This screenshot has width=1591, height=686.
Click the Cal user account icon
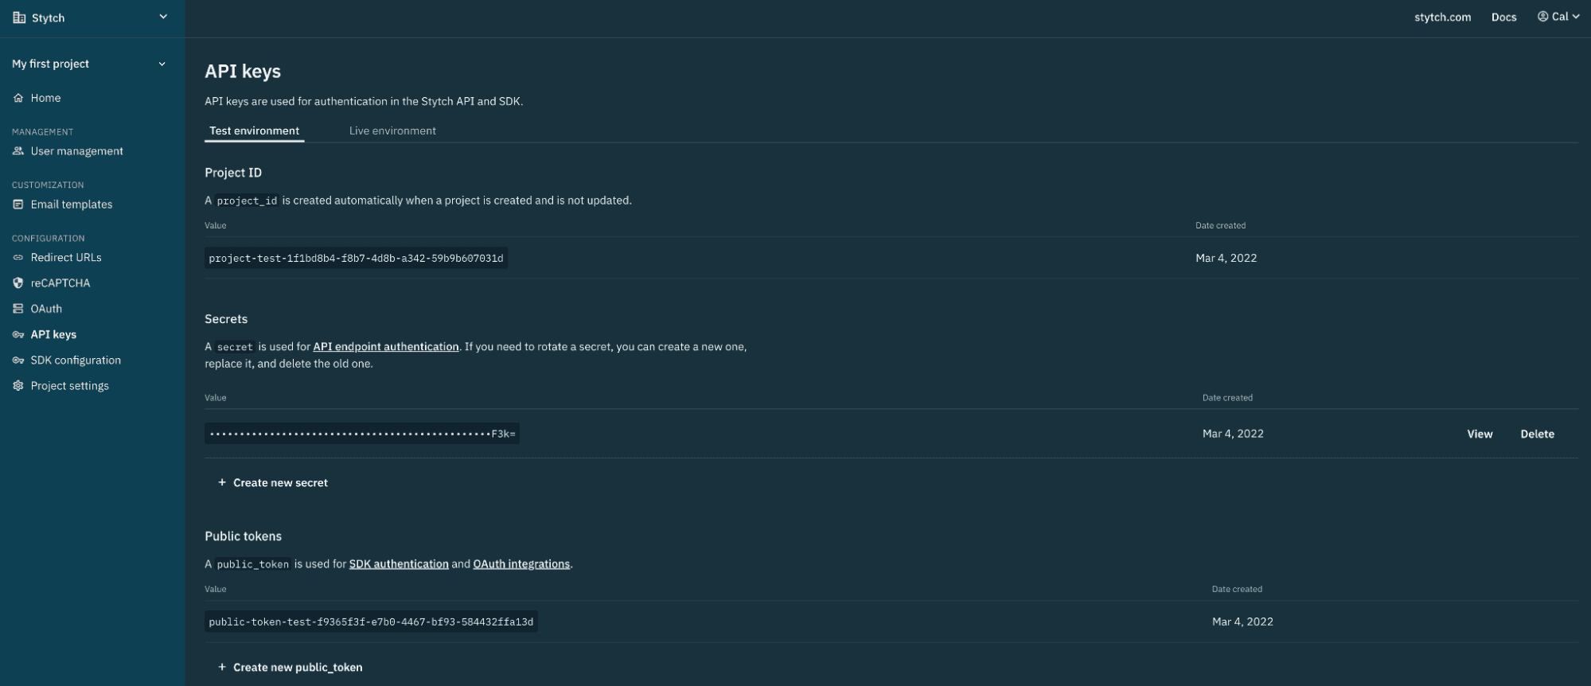pos(1542,17)
